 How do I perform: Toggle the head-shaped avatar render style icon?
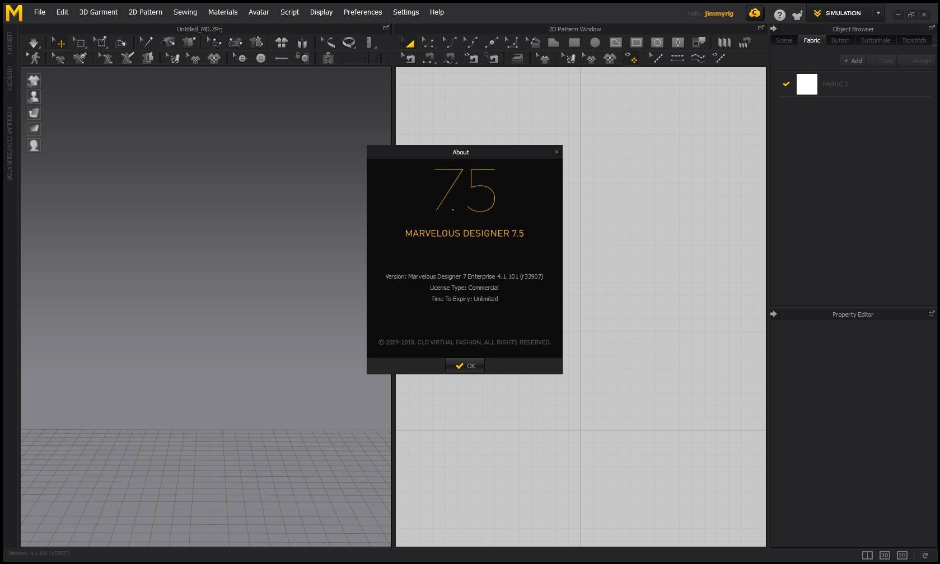tap(34, 145)
